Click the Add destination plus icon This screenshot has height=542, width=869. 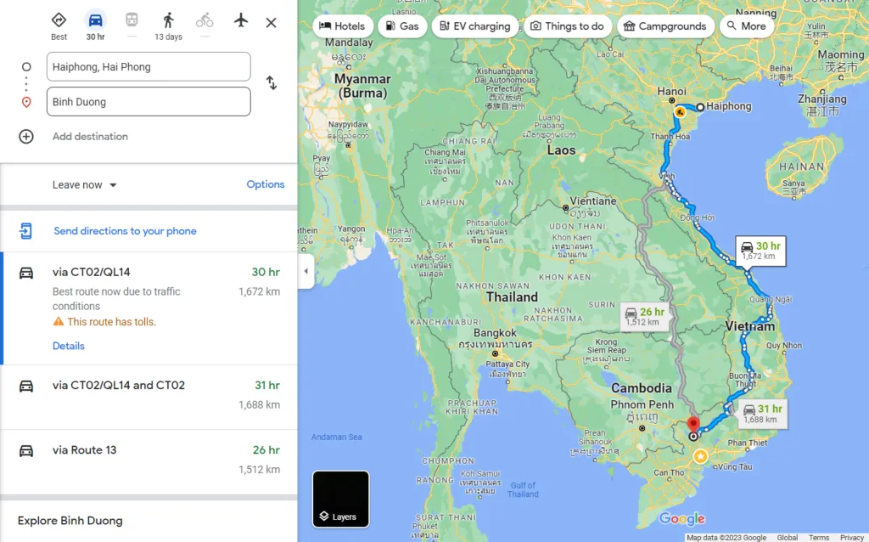(26, 137)
